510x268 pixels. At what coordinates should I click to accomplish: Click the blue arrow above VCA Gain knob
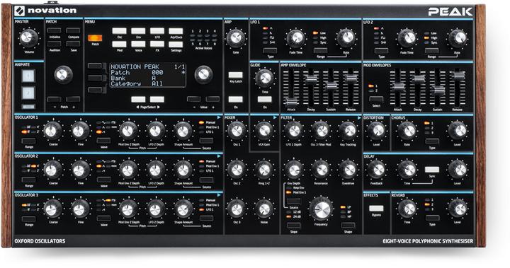tap(275, 117)
